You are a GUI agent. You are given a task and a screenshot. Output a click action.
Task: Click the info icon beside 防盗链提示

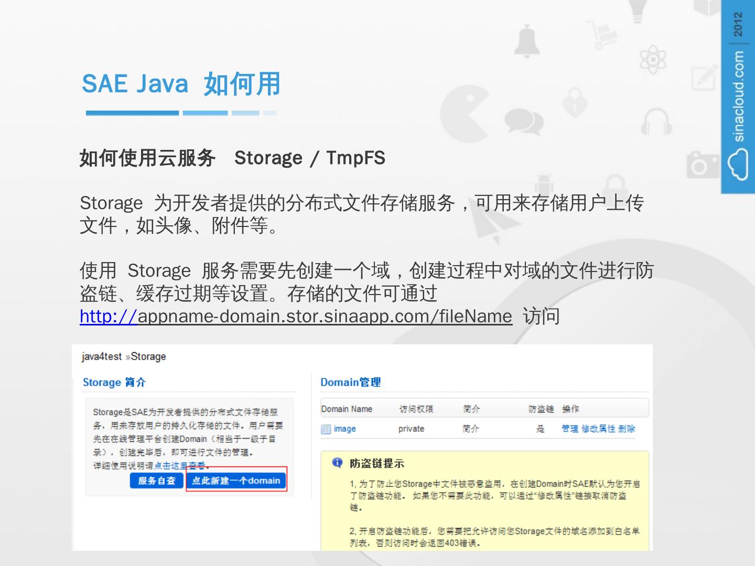click(x=337, y=462)
